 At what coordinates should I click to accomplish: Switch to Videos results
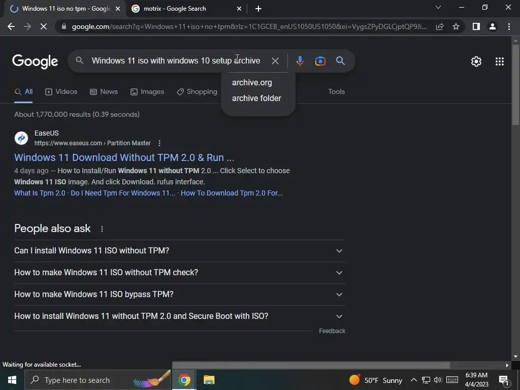(x=61, y=92)
